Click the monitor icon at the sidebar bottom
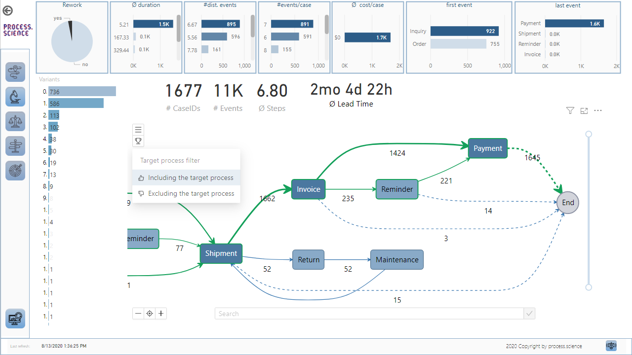 coord(15,318)
